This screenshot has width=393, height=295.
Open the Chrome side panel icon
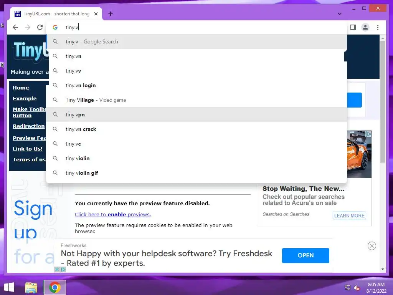click(x=353, y=27)
